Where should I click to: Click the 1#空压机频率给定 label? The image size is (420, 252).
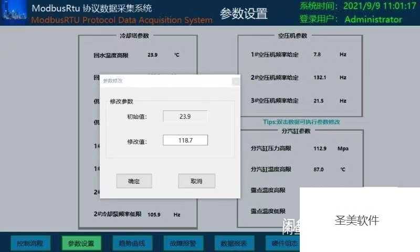coord(275,55)
